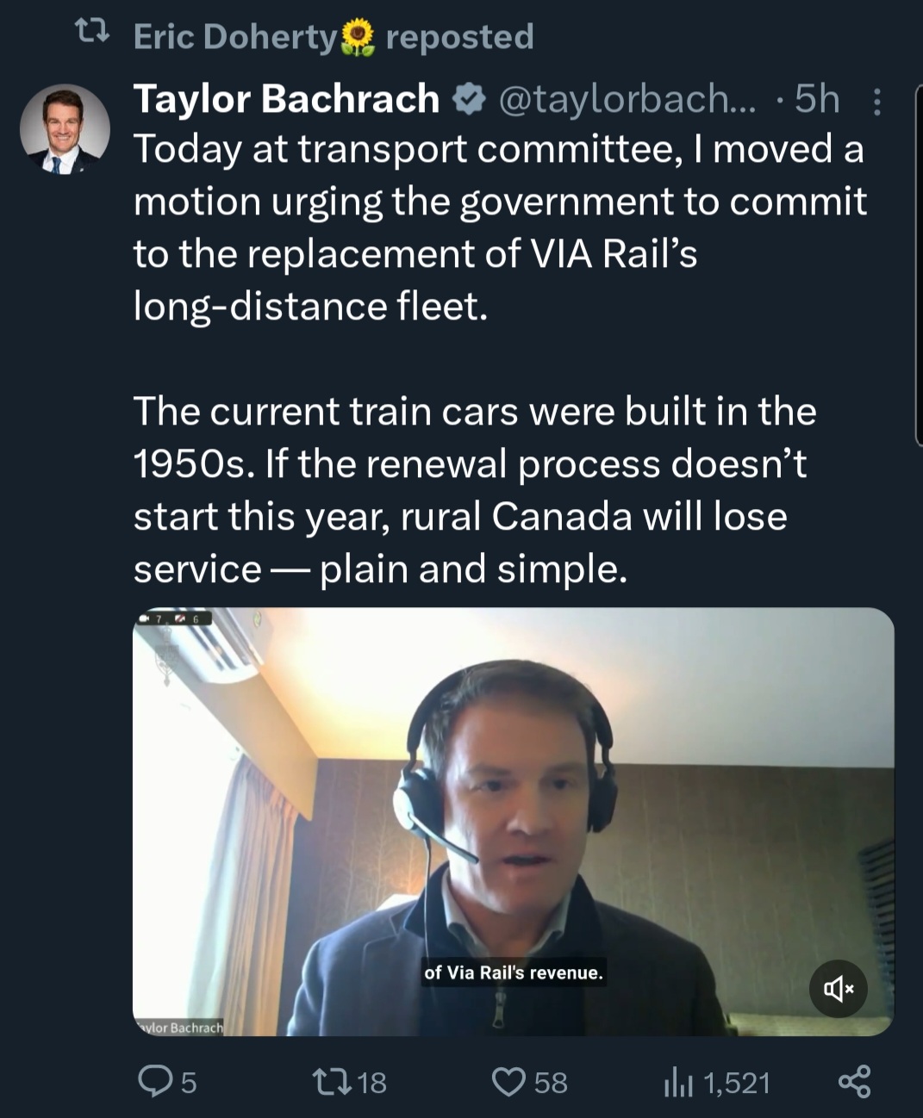Open the @taylorbach... handle link
This screenshot has height=1118, width=923.
coord(627,100)
